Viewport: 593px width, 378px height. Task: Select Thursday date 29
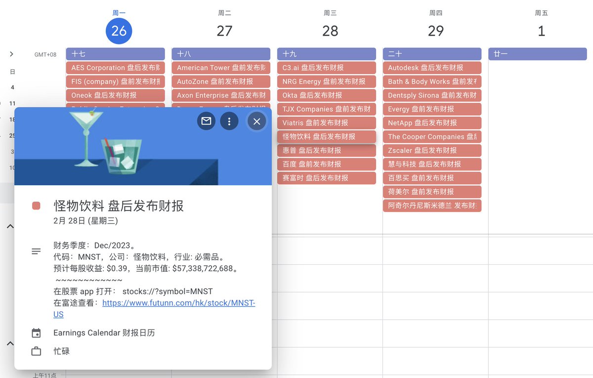click(x=436, y=31)
